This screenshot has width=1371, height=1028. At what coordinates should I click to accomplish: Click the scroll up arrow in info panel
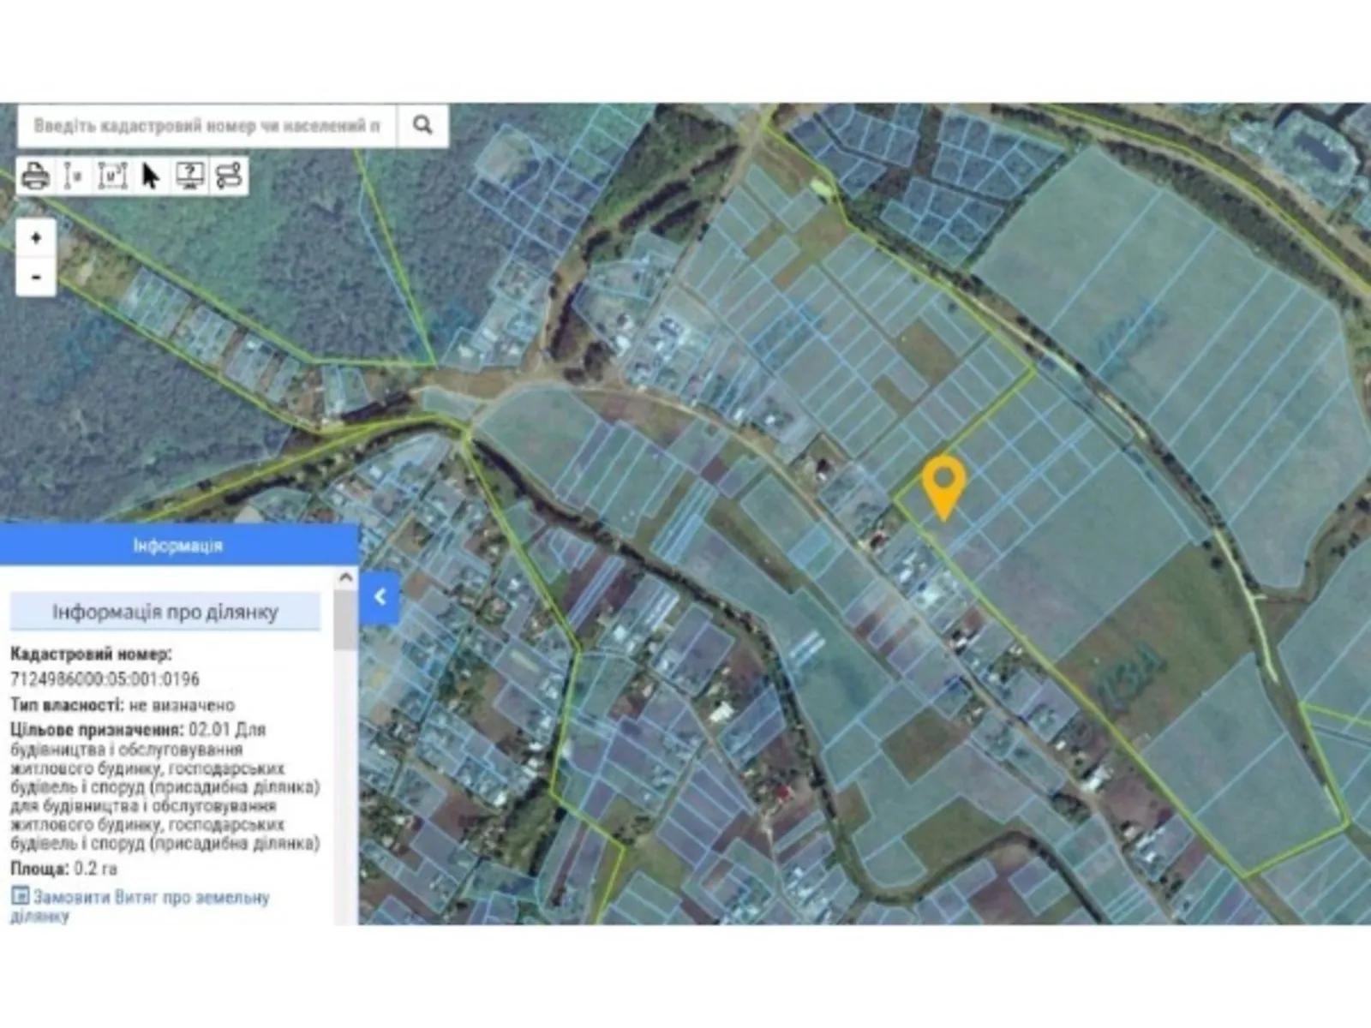(x=345, y=578)
